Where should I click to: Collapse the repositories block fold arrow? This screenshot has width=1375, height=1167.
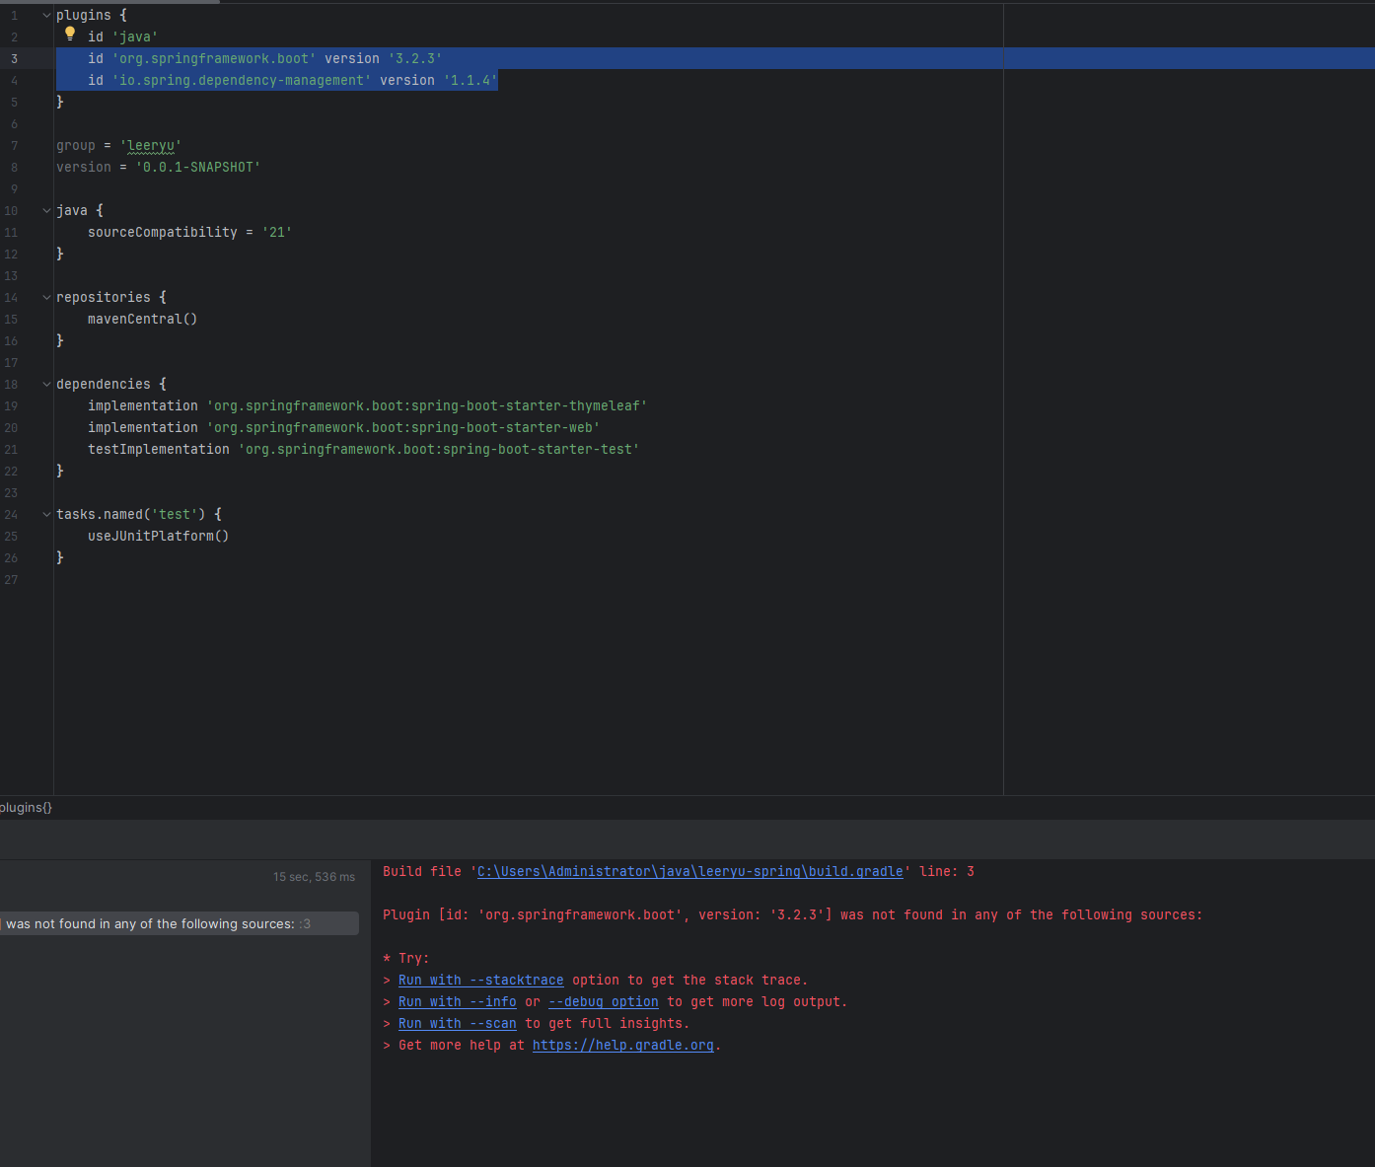pyautogui.click(x=46, y=298)
